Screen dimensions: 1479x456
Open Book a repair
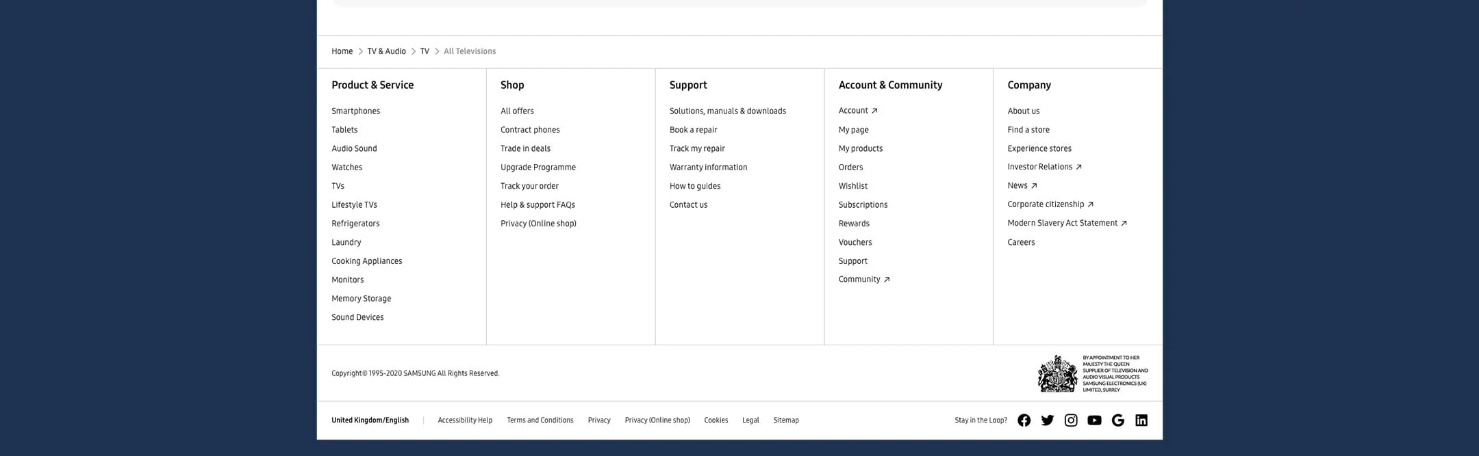coord(693,130)
